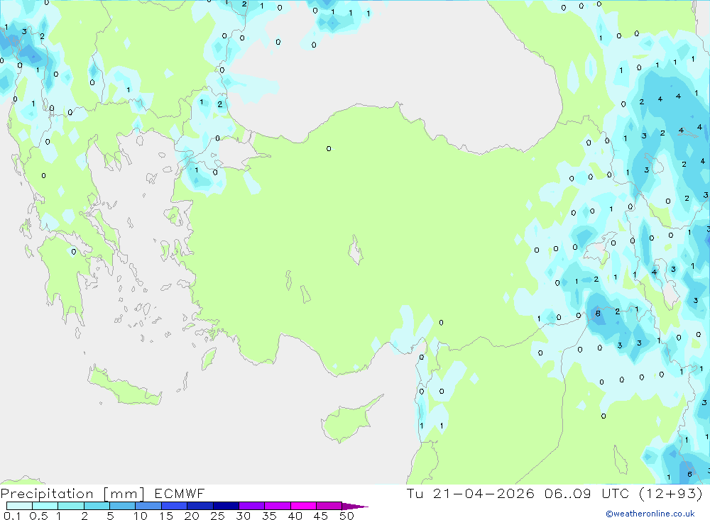The height and width of the screenshot is (520, 710).
Task: Click the over-50 mm legend arrow tip
Action: point(355,507)
